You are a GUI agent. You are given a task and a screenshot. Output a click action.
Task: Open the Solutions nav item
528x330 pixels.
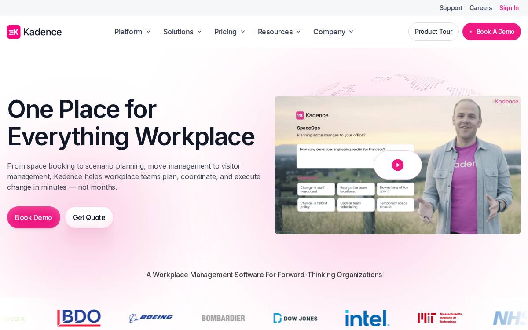click(178, 32)
